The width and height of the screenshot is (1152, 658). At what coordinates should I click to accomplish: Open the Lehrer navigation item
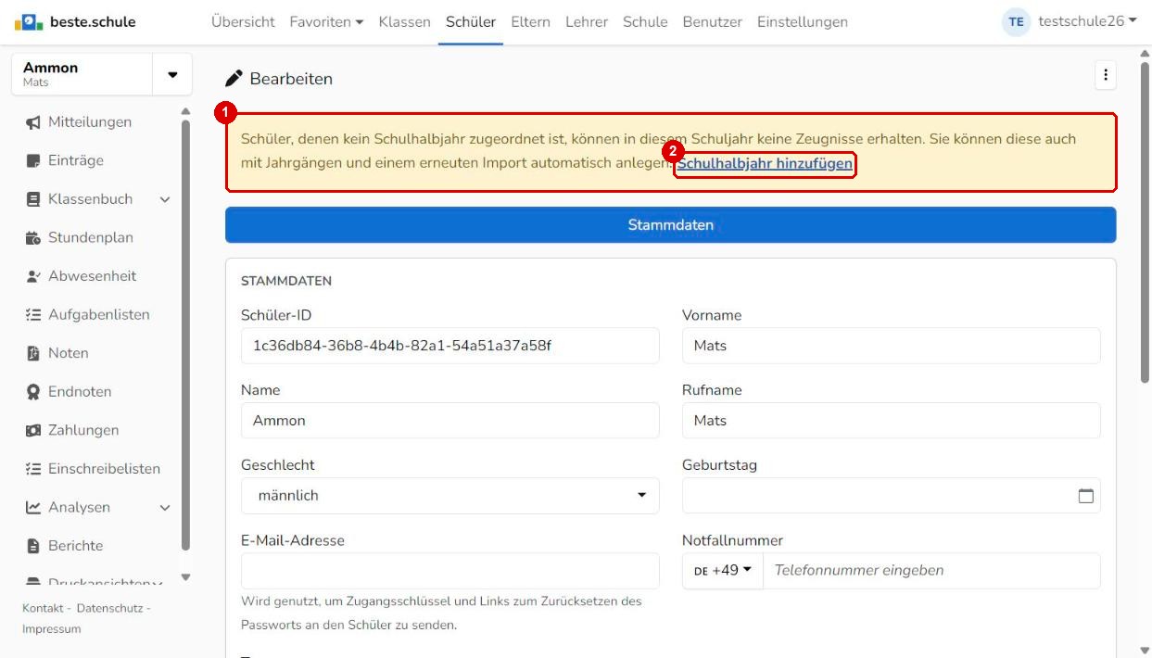click(587, 21)
